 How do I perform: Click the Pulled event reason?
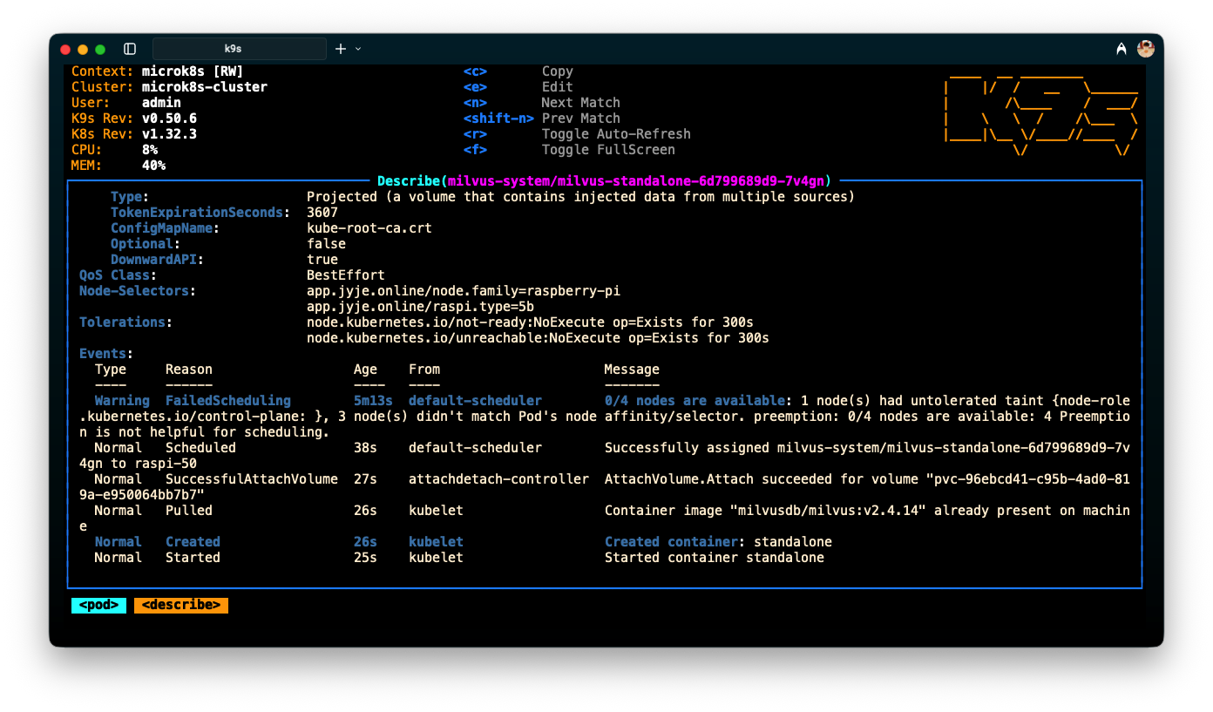coord(189,511)
